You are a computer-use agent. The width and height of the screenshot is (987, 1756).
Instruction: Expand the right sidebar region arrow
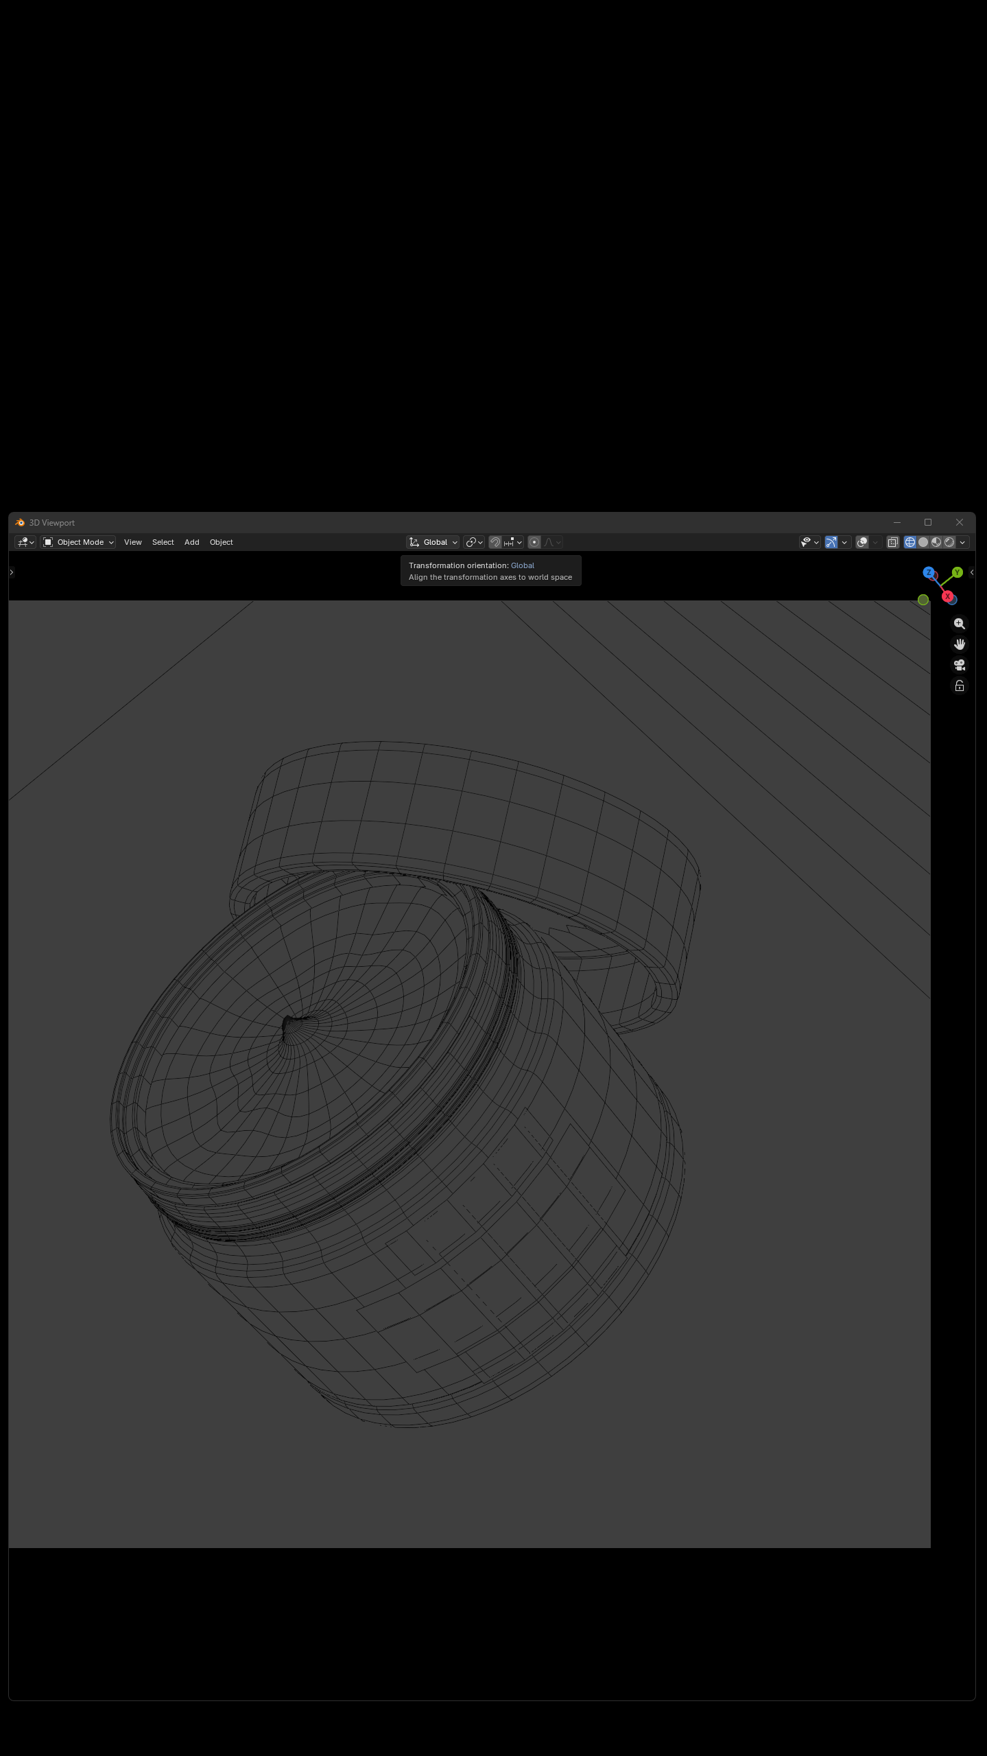[x=972, y=572]
